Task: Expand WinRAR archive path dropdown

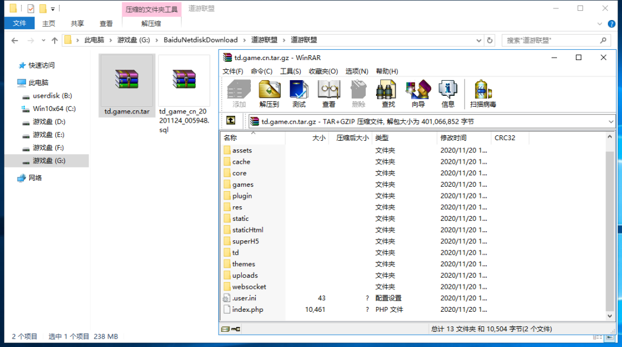Action: (x=611, y=121)
